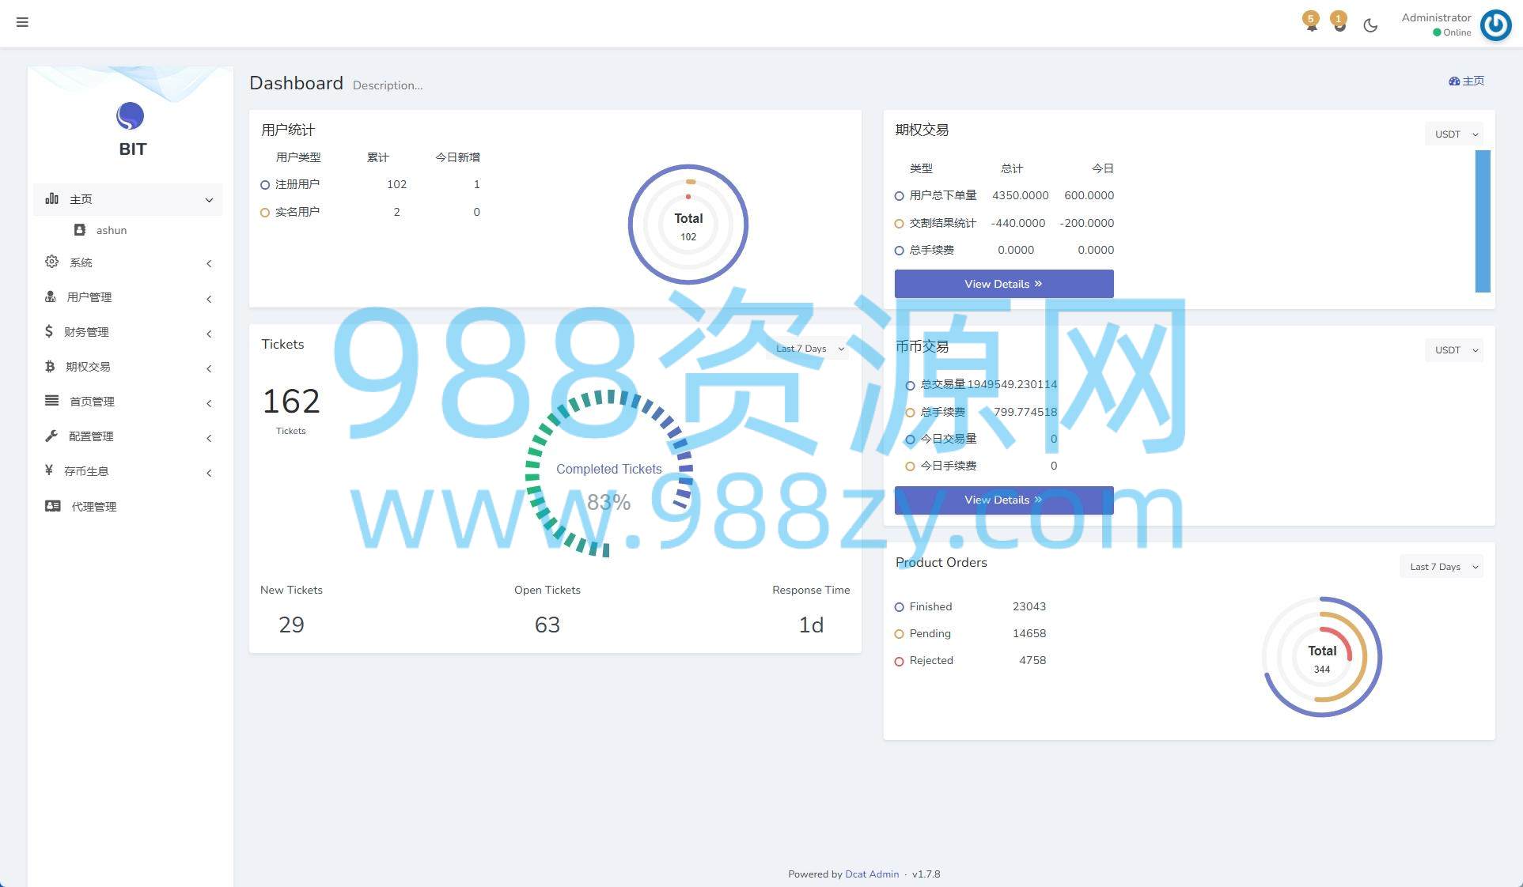This screenshot has height=887, width=1523.
Task: Click the Administrator avatar power icon
Action: click(1495, 25)
